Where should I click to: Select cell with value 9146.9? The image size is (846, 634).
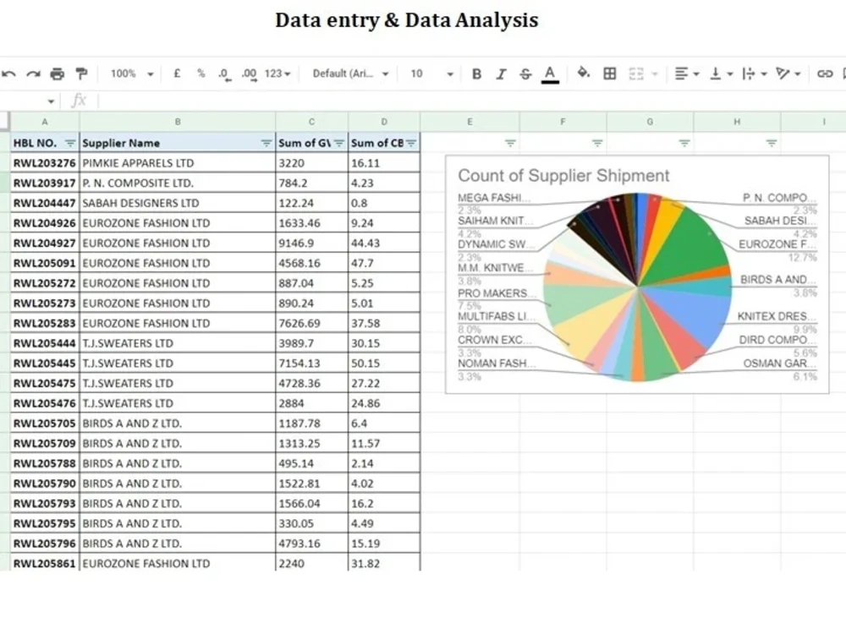pos(312,243)
